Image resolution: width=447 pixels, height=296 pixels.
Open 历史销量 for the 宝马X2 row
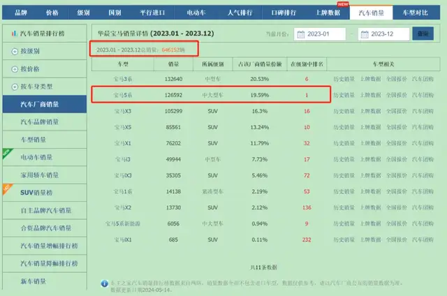tap(344, 207)
